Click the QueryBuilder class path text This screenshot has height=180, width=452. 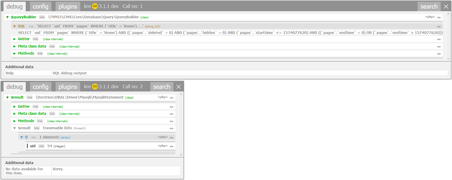pos(94,17)
